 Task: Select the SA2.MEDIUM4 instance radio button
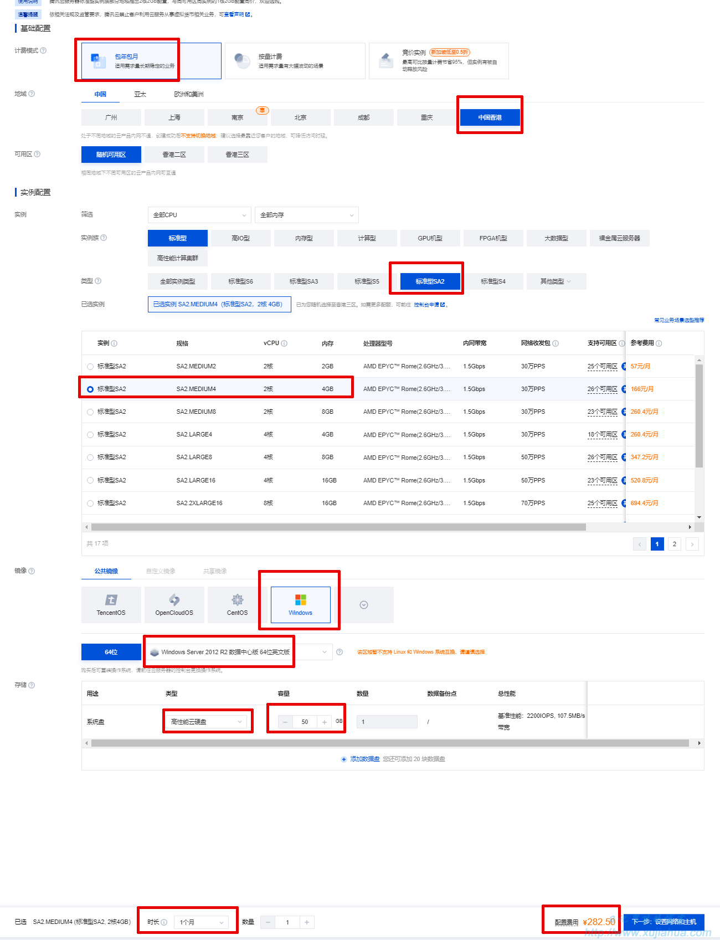(90, 389)
